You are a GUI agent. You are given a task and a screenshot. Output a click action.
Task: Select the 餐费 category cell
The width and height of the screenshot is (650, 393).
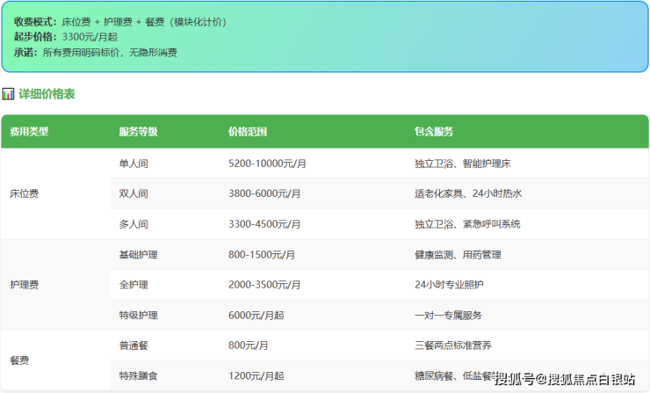coord(19,360)
